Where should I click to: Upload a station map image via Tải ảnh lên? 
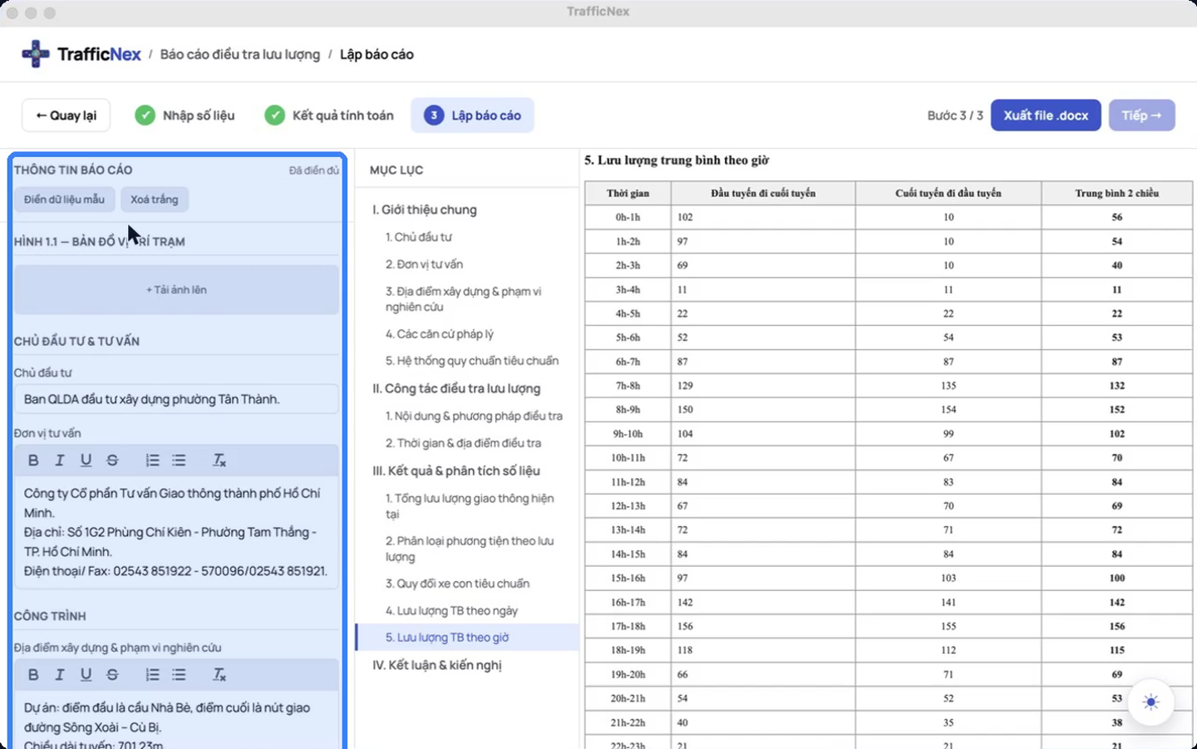(176, 290)
